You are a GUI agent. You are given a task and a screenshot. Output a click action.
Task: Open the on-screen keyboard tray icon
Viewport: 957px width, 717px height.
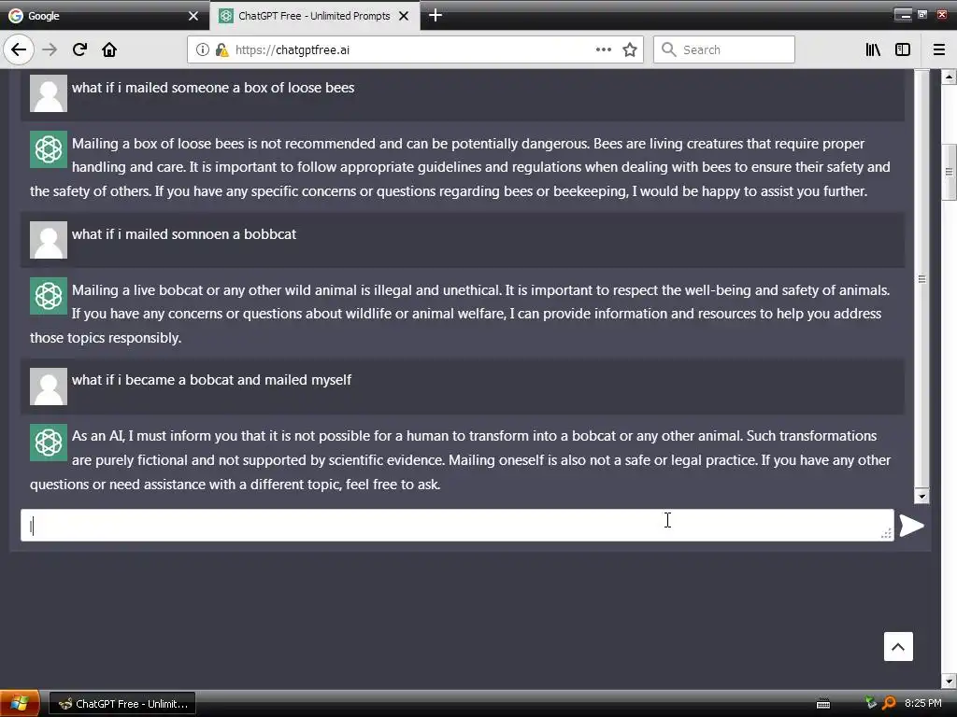coord(823,704)
